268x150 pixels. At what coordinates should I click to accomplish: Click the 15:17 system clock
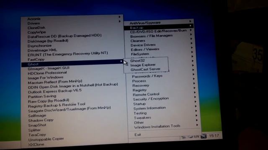click(x=214, y=135)
